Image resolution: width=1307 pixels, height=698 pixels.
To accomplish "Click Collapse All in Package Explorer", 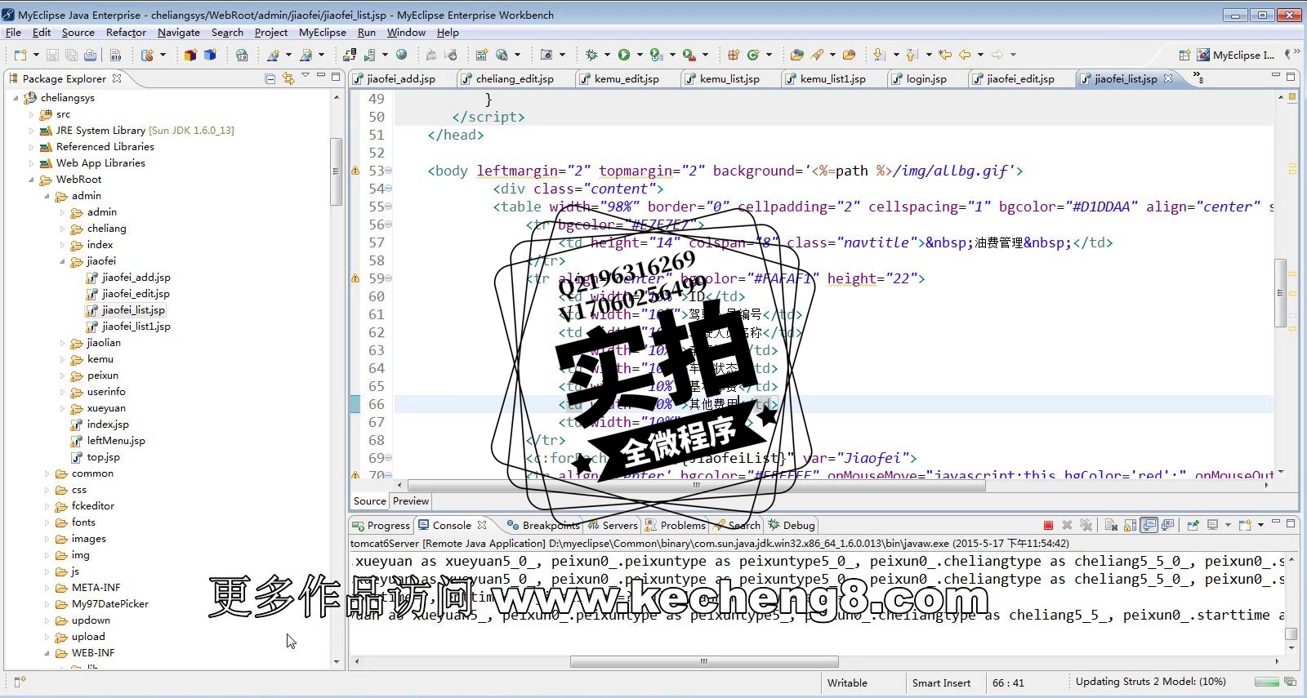I will pyautogui.click(x=270, y=78).
